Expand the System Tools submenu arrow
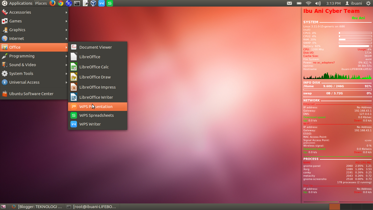The height and width of the screenshot is (210, 373). (66, 74)
